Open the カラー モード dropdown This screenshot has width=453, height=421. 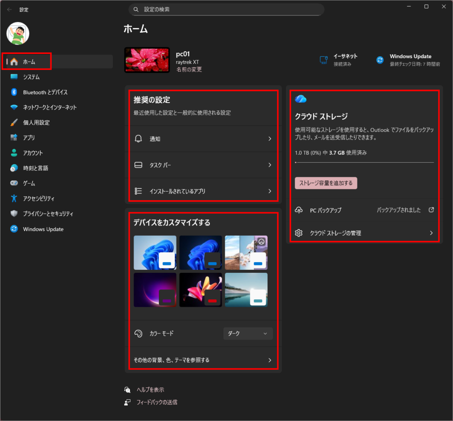coord(248,333)
